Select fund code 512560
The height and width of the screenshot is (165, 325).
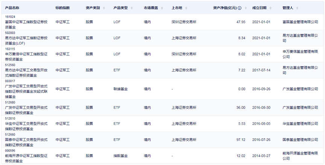point(10,65)
